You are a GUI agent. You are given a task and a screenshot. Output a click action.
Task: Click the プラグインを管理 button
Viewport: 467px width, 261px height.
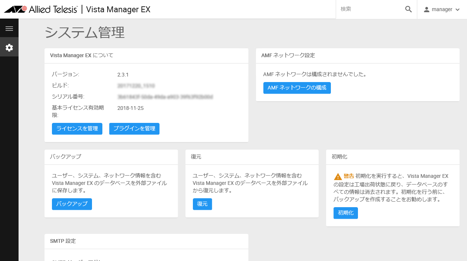point(134,129)
